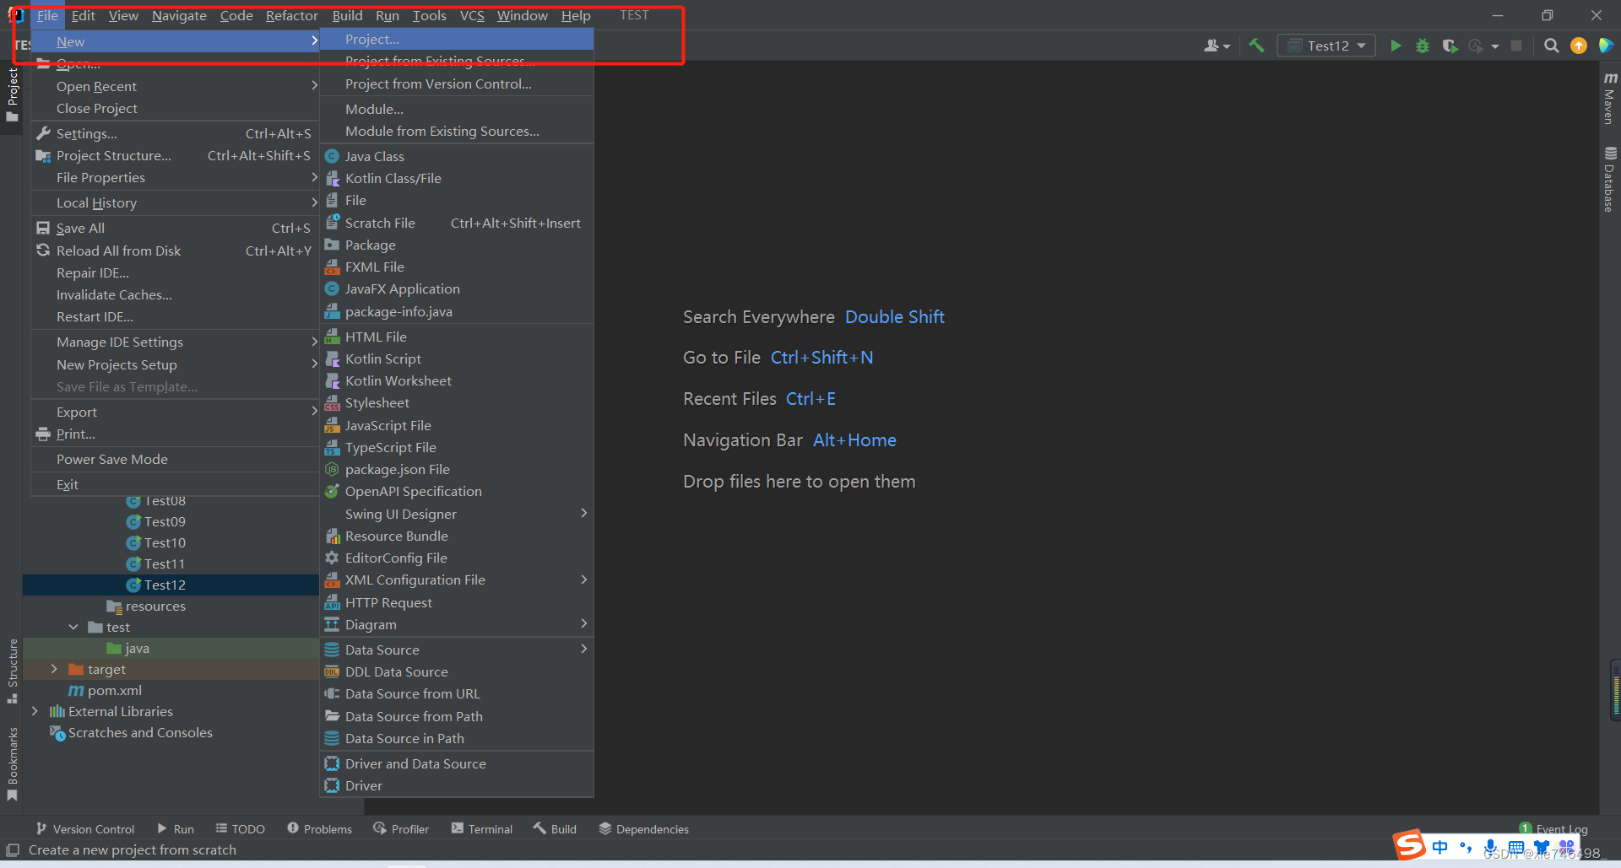Enable Power Save Mode

[112, 459]
